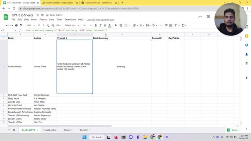Open the Help menu

(81, 20)
